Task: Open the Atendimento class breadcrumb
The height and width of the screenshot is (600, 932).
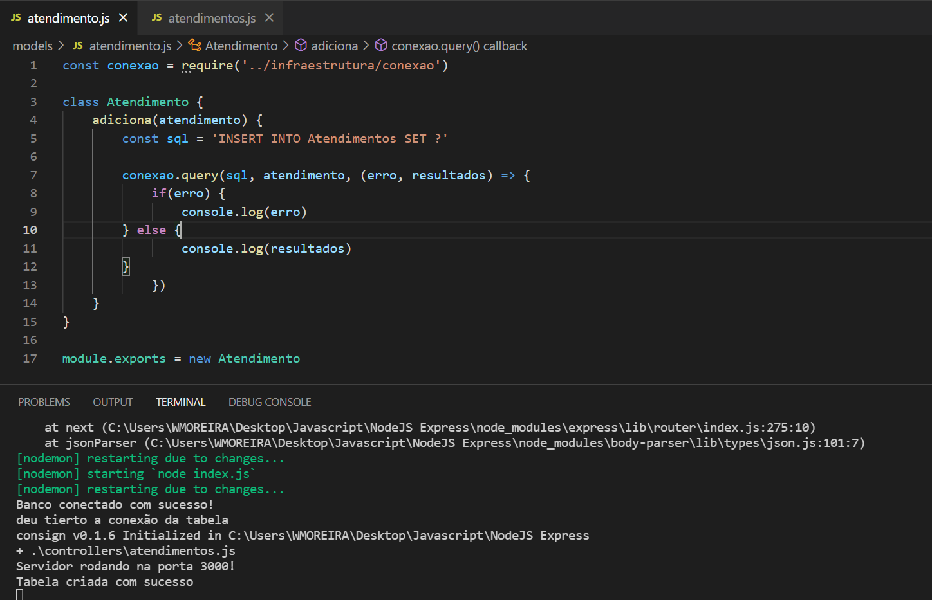Action: tap(241, 46)
